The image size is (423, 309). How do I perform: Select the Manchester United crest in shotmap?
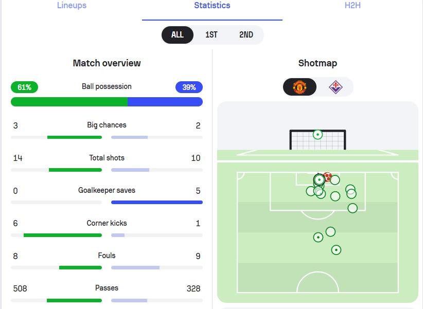pyautogui.click(x=299, y=87)
